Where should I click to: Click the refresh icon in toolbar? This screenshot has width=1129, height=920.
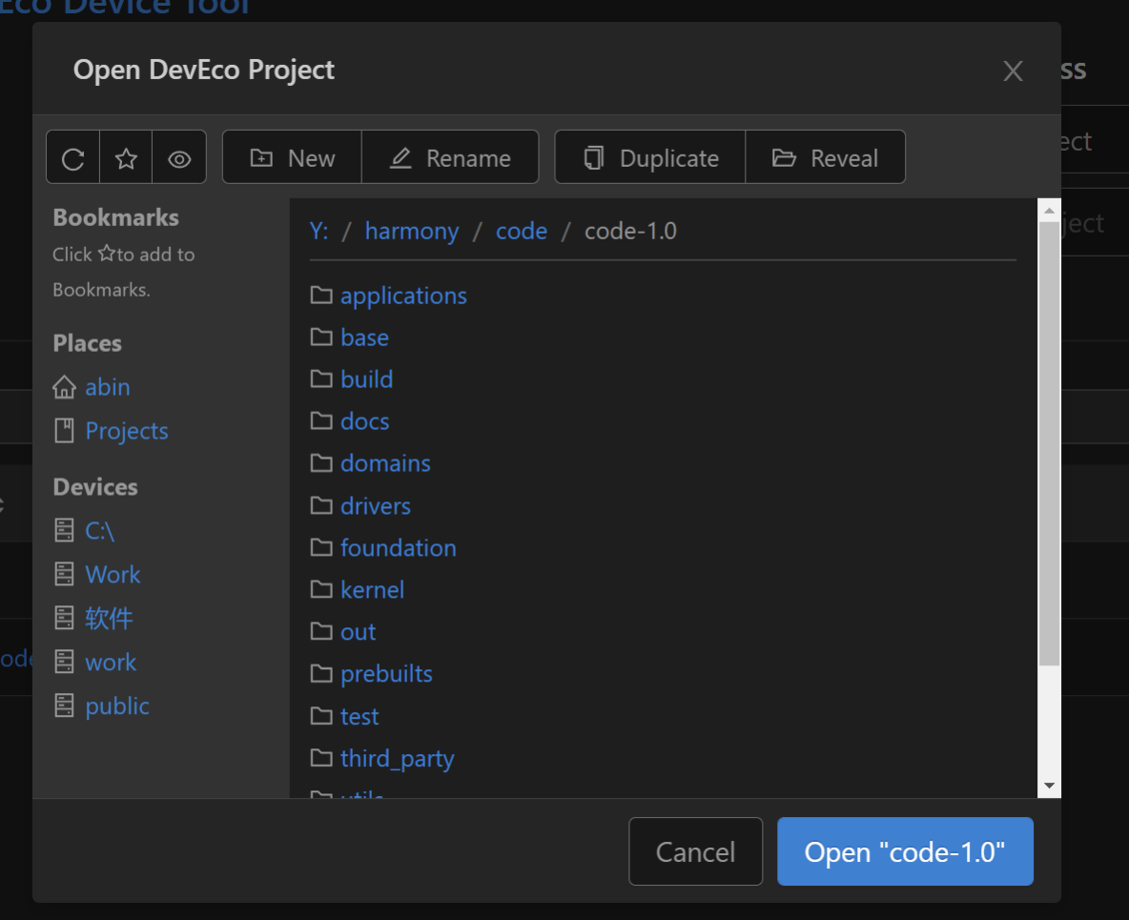point(73,158)
